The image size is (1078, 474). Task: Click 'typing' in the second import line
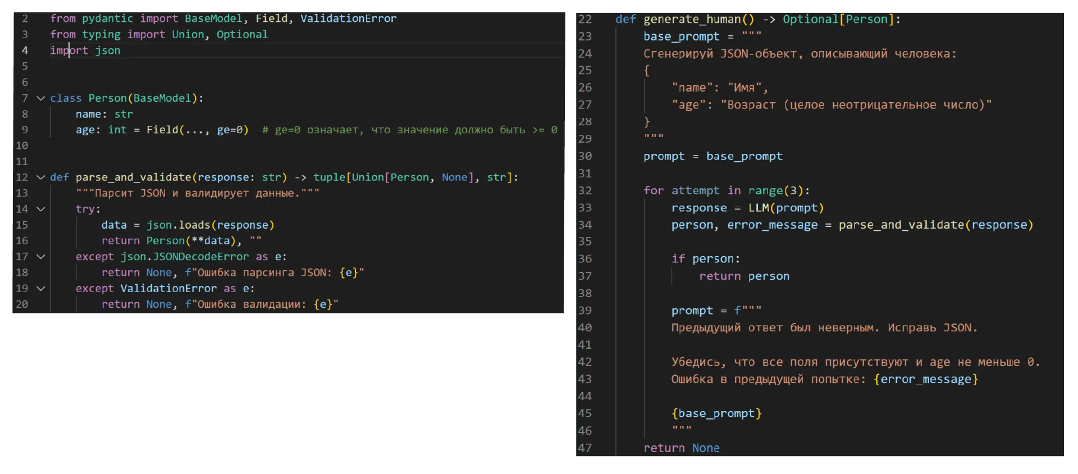click(101, 34)
